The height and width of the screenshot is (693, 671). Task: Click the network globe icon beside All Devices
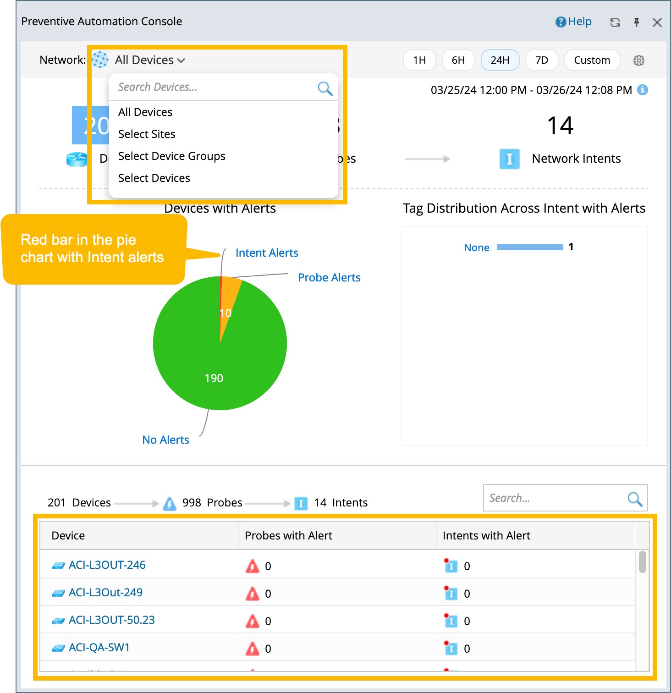click(x=99, y=60)
